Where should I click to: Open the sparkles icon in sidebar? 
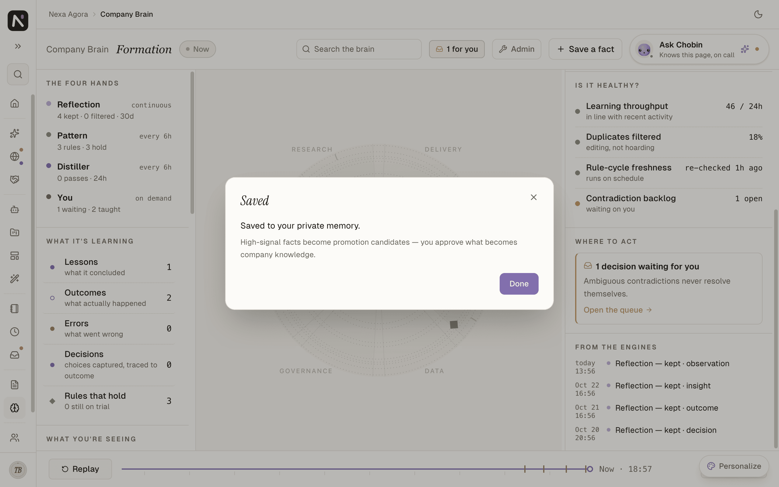point(15,133)
